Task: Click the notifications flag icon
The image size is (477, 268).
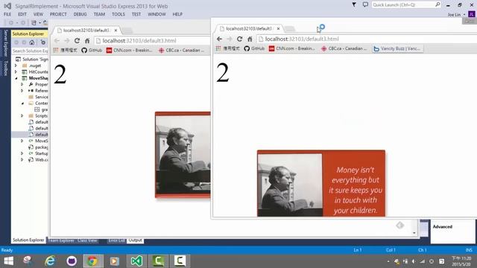Action: tap(354, 4)
